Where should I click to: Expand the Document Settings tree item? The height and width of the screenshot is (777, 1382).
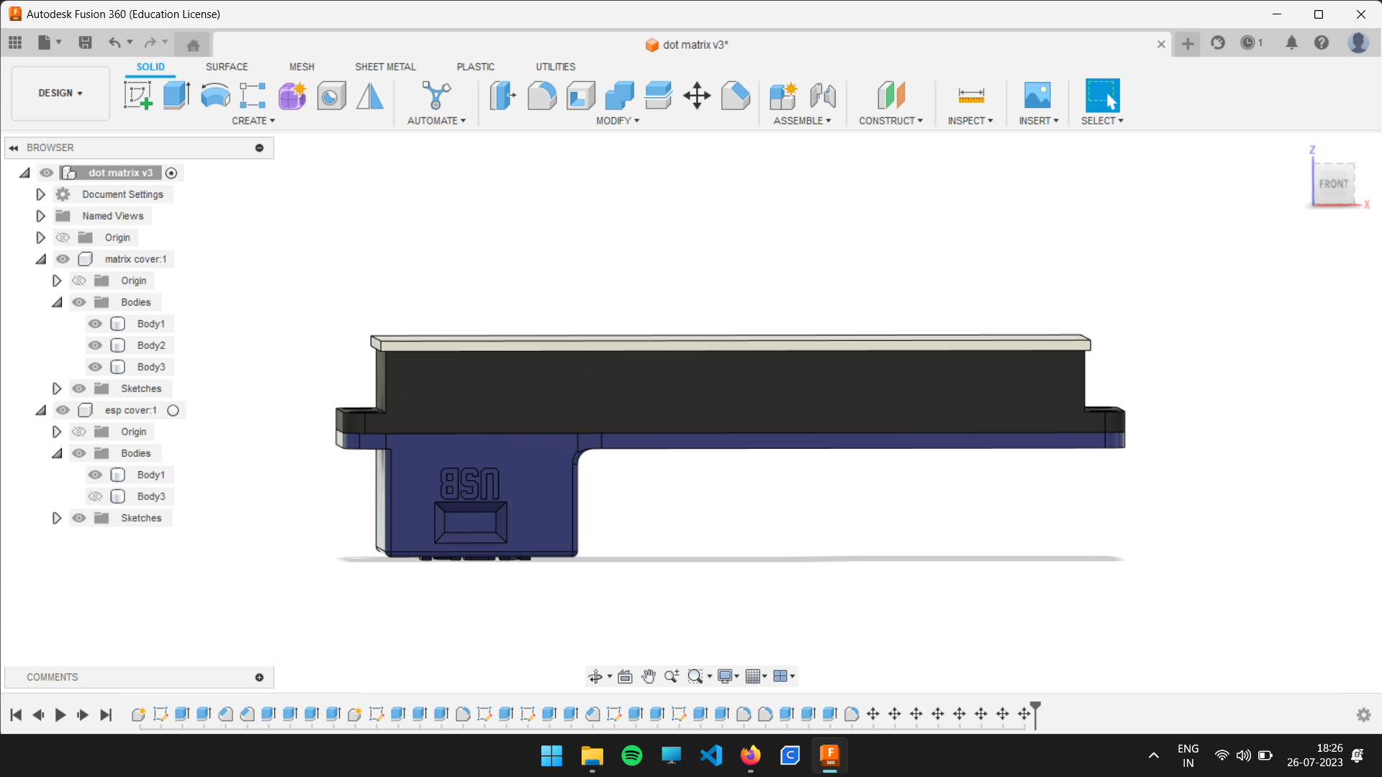40,194
